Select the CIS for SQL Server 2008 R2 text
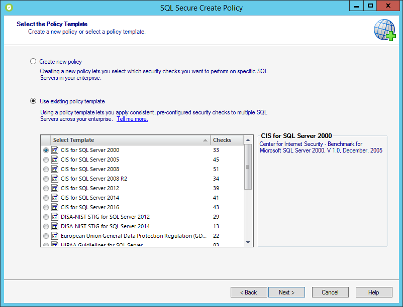Screen dimensions: 403x307 [x=94, y=179]
